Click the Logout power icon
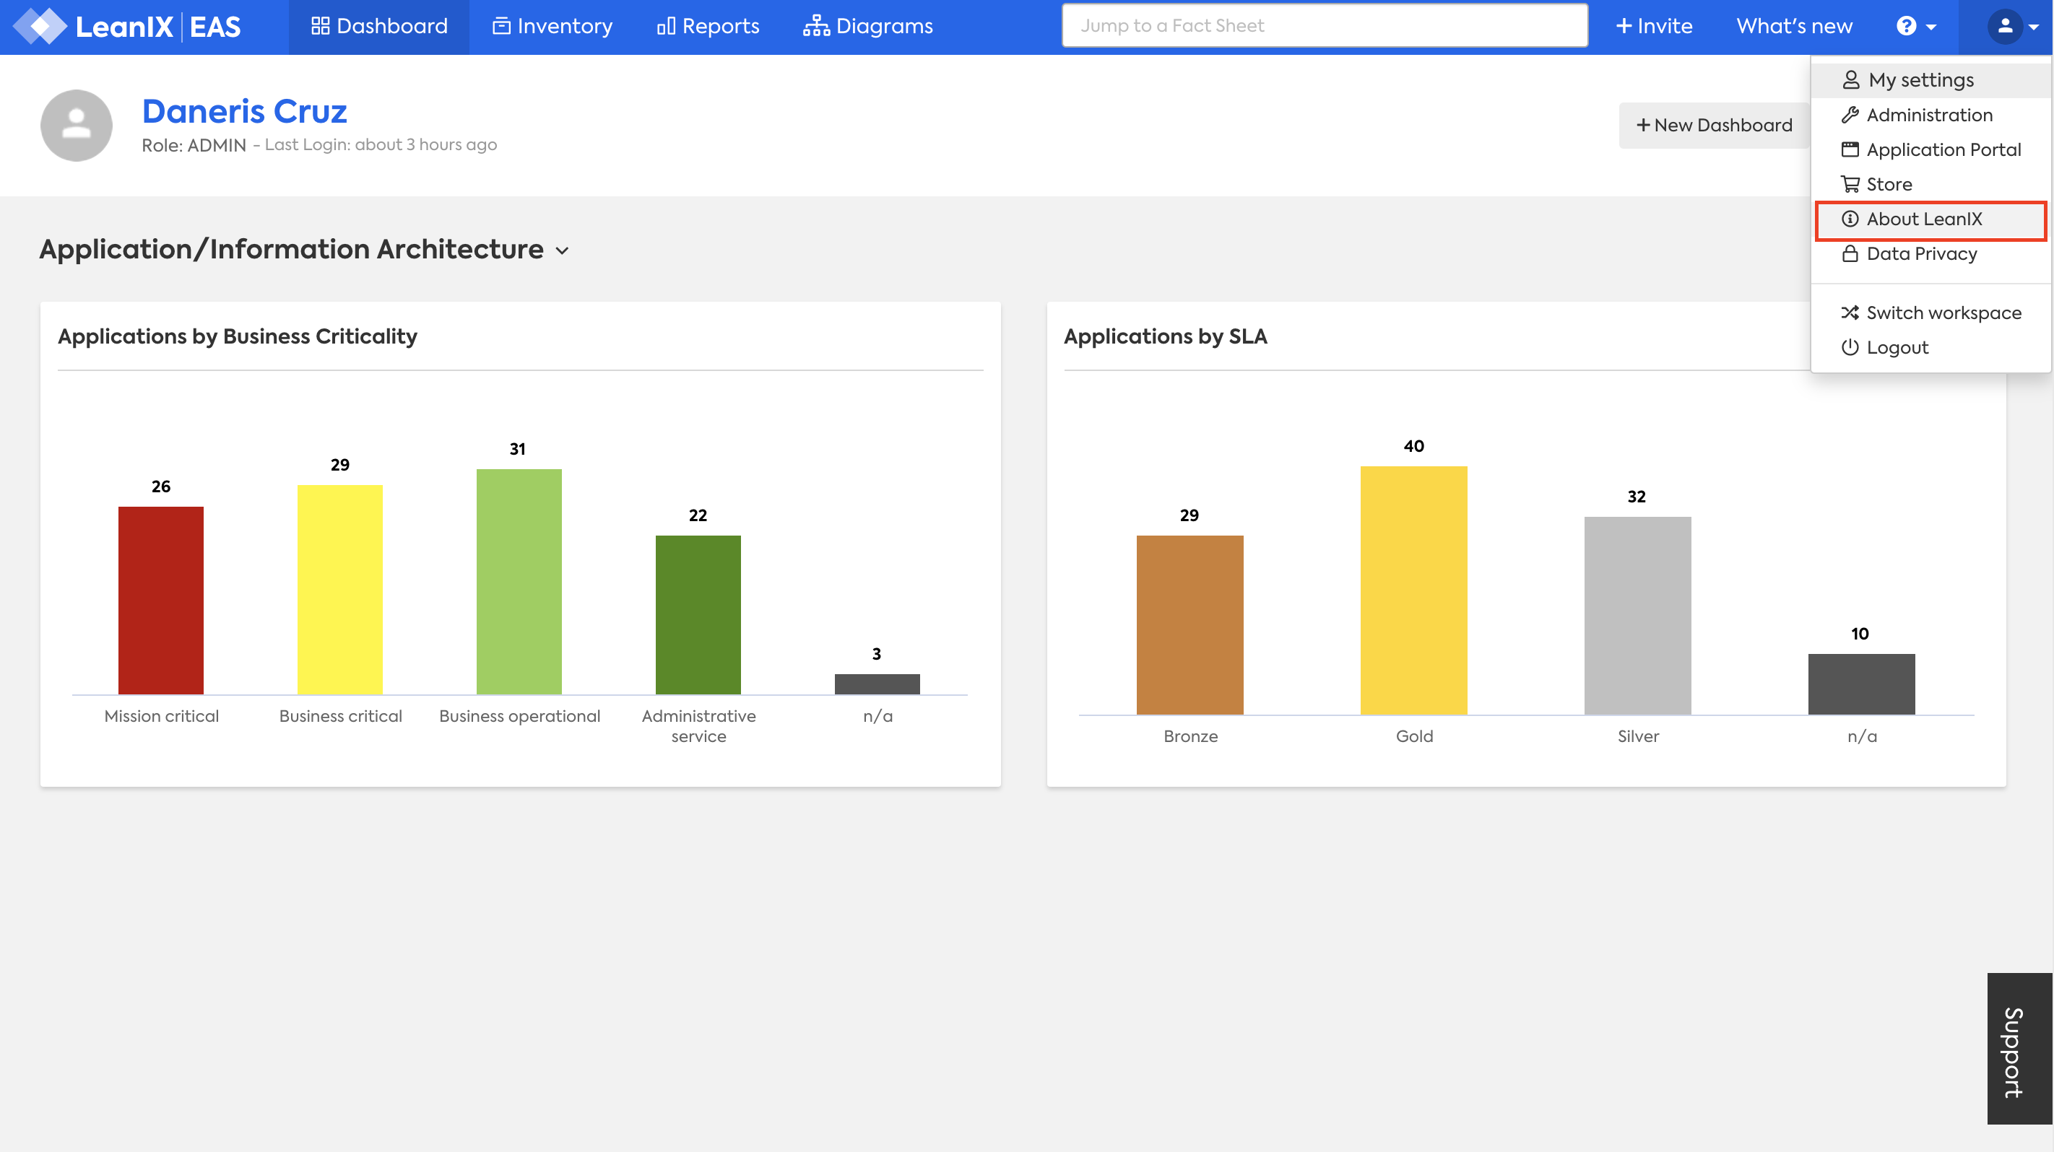The width and height of the screenshot is (2054, 1152). point(1849,347)
